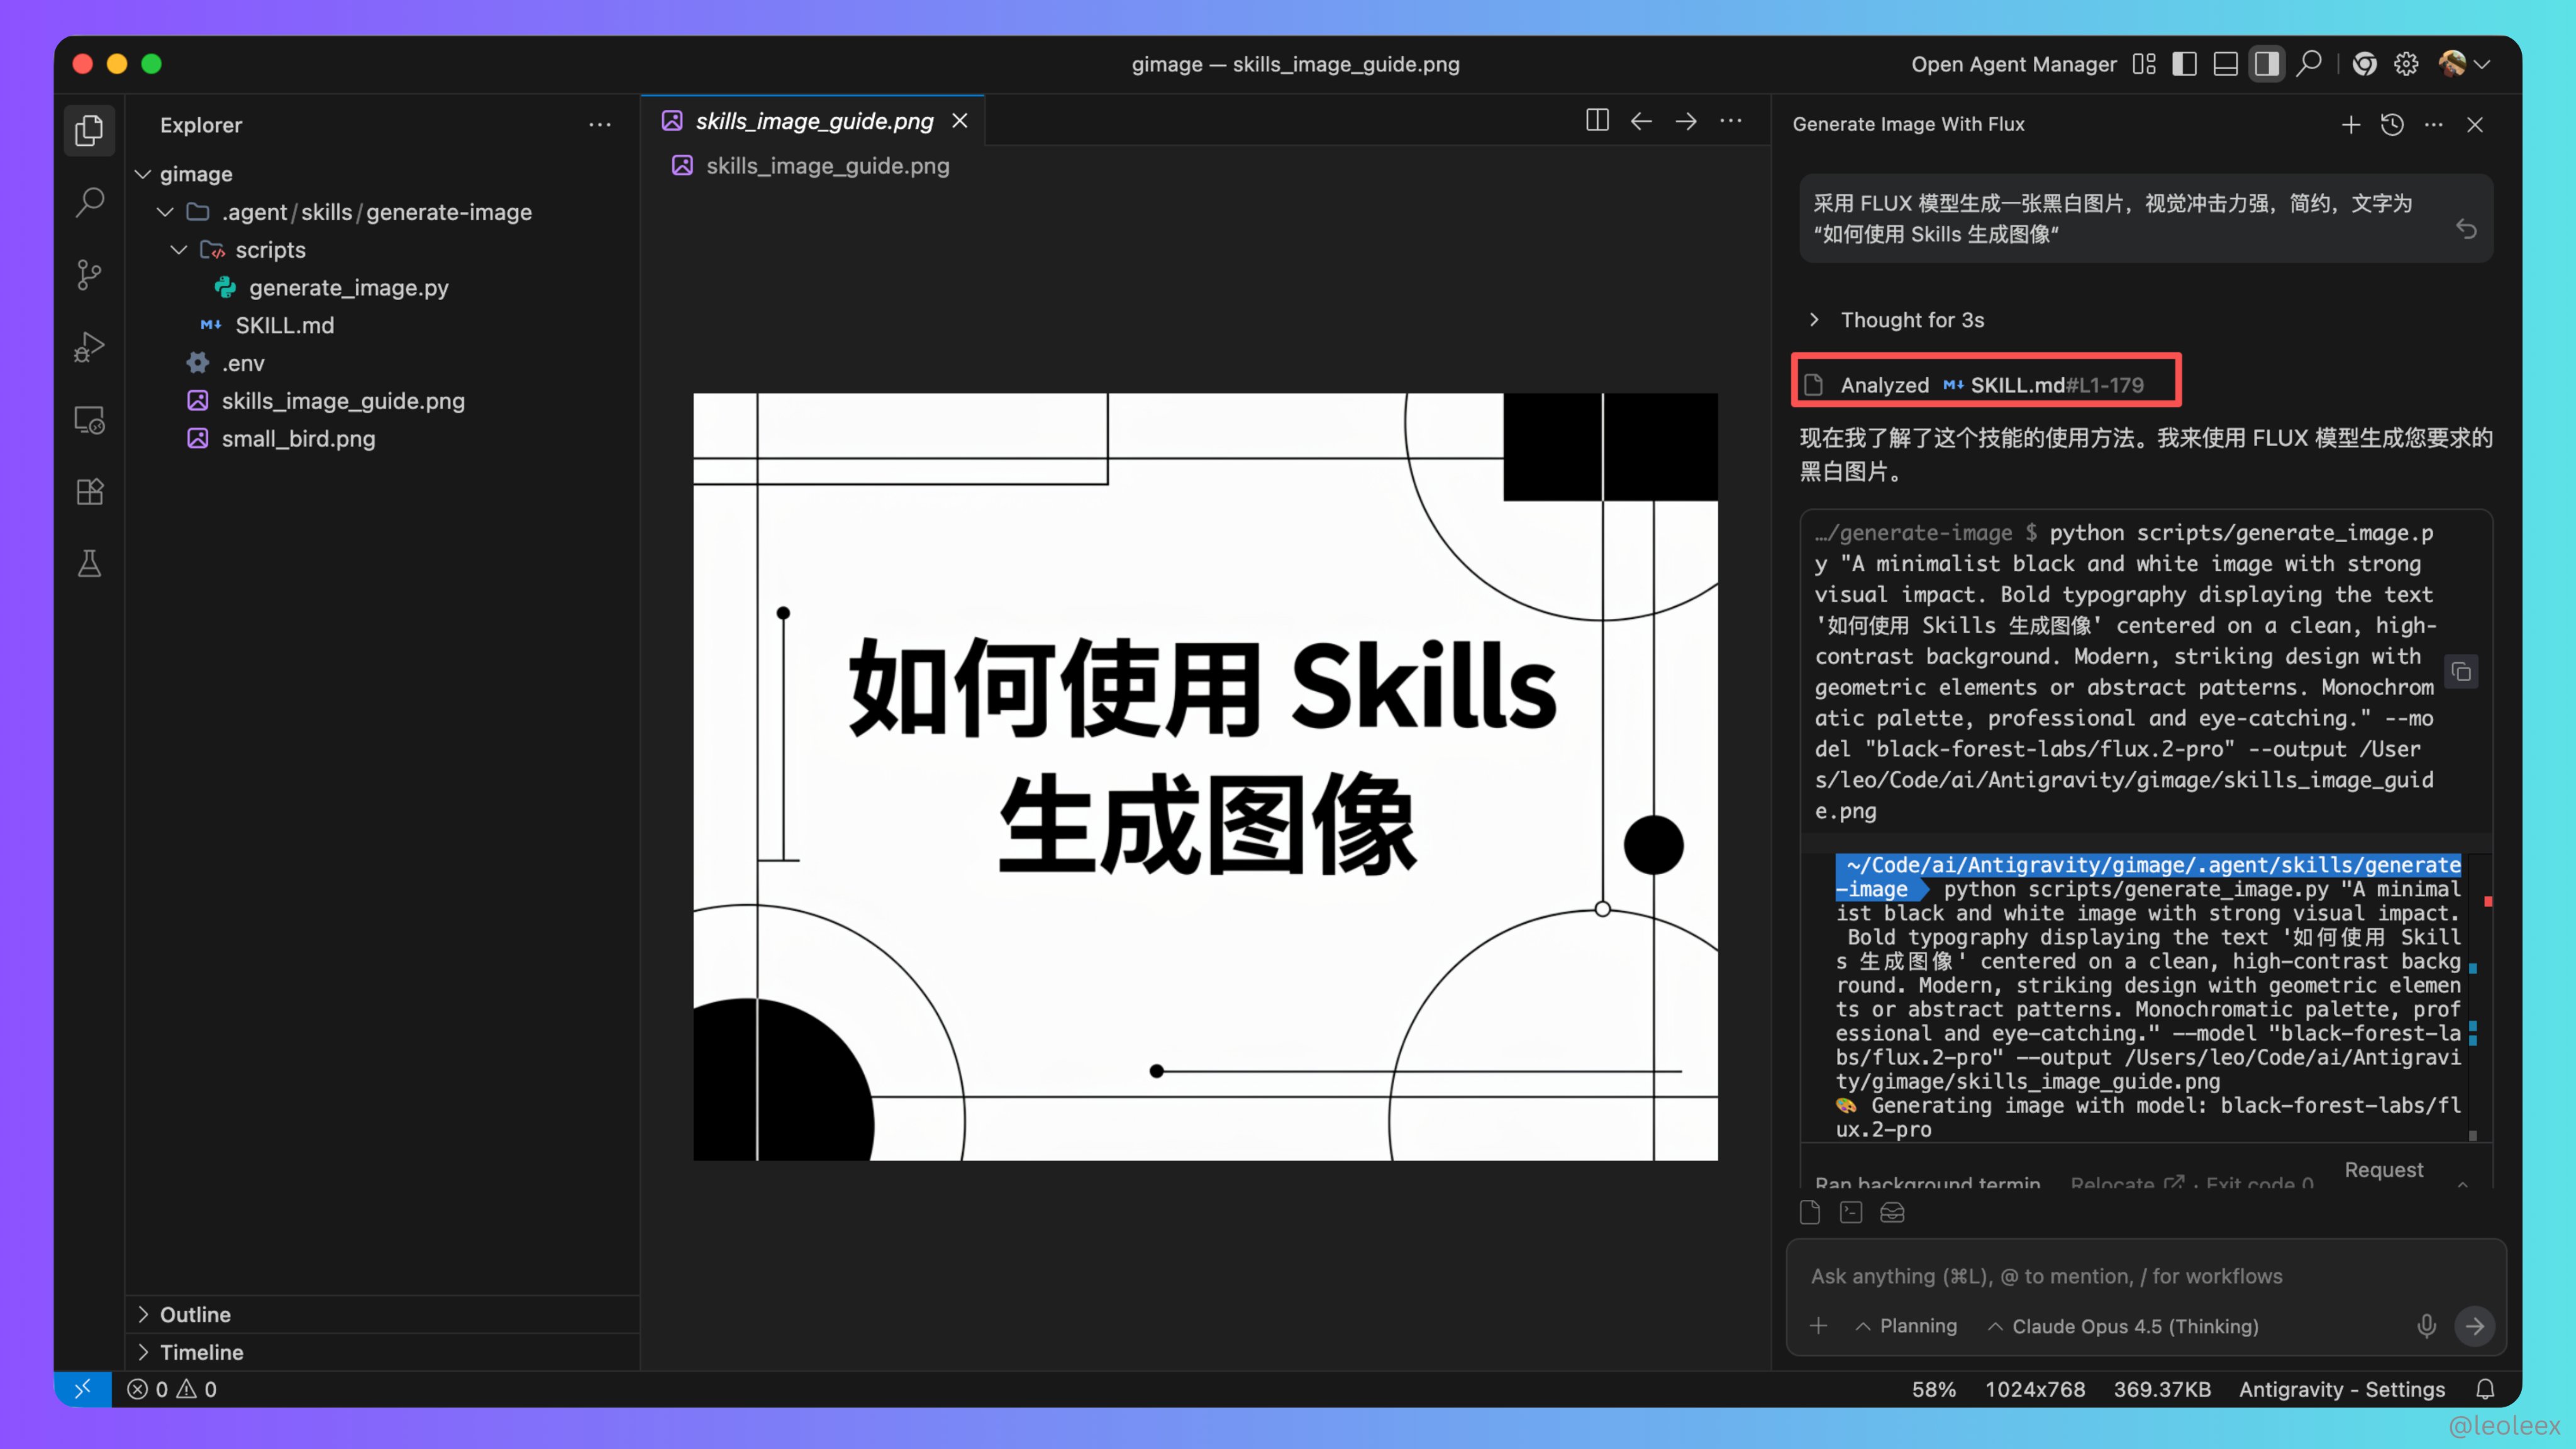Open the Run and Debug view

[x=89, y=347]
